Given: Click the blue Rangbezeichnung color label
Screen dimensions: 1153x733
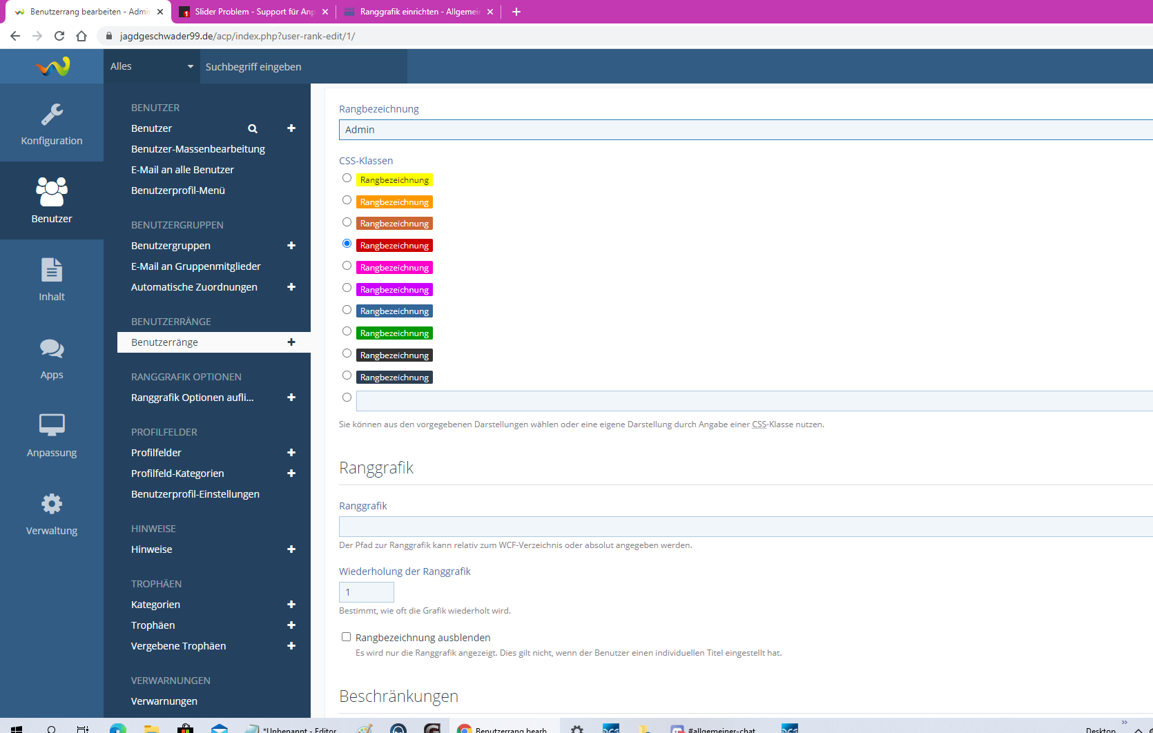Looking at the screenshot, I should click(394, 311).
